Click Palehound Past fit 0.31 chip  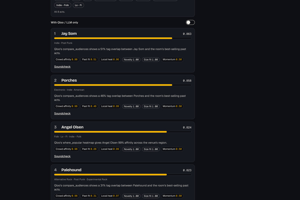click(89, 196)
